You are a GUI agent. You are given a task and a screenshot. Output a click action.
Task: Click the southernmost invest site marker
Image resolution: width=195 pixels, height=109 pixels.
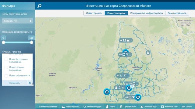click(138, 97)
